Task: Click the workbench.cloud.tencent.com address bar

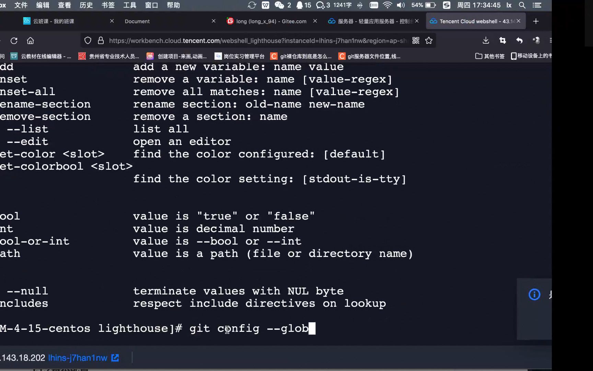Action: [257, 41]
